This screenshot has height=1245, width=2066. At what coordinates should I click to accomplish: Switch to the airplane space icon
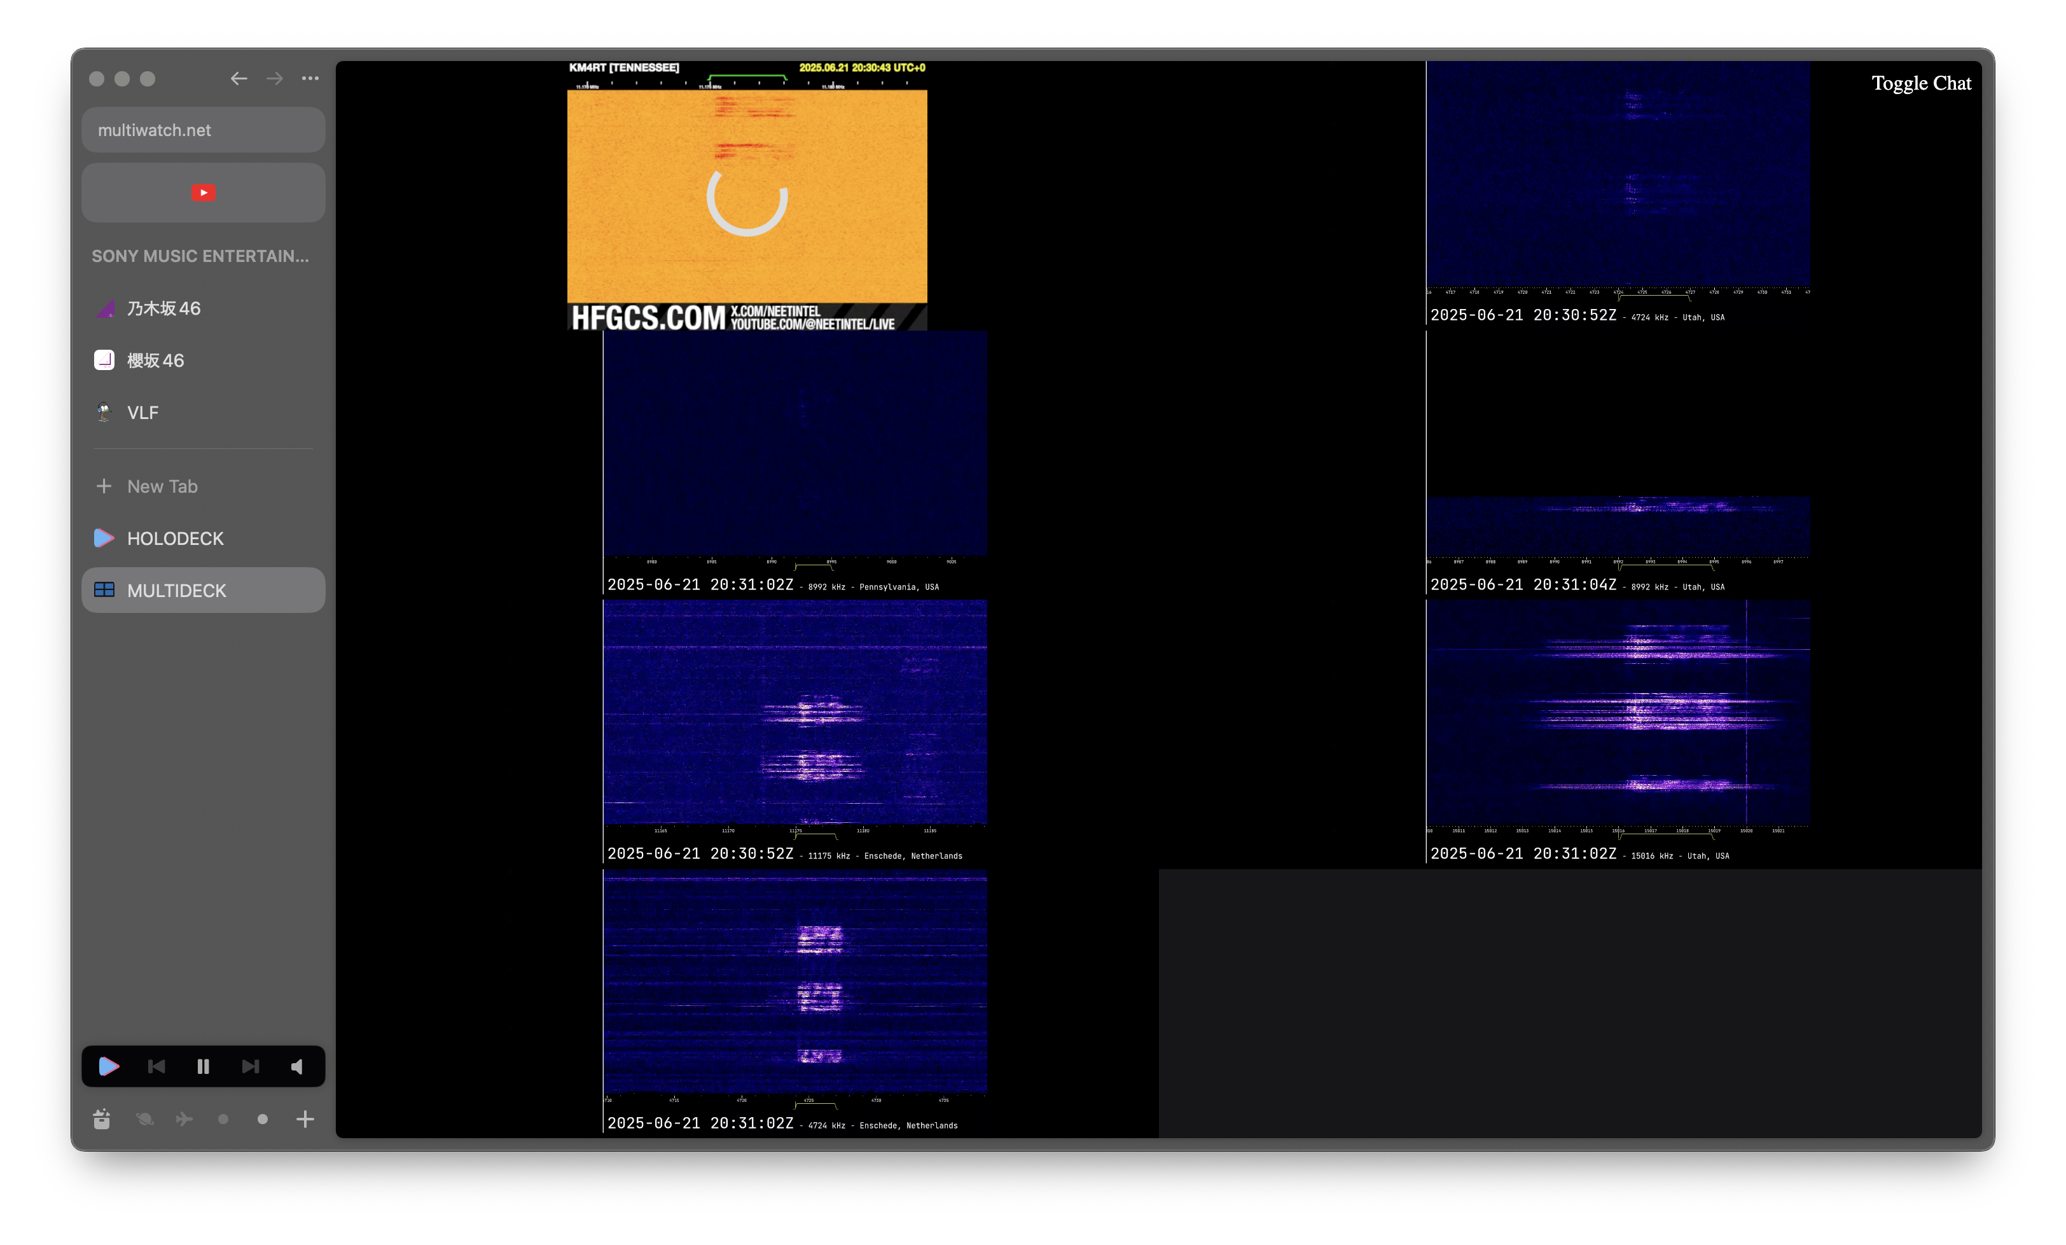(x=184, y=1119)
